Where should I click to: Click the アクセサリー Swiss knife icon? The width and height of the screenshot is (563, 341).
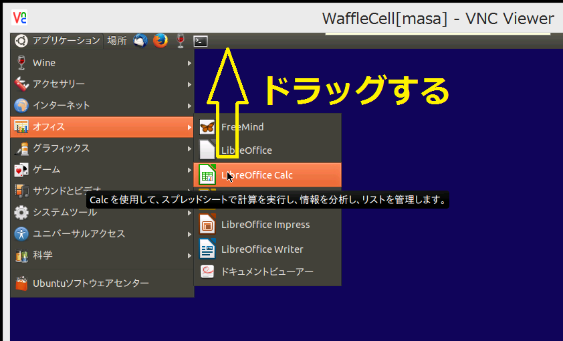21,84
